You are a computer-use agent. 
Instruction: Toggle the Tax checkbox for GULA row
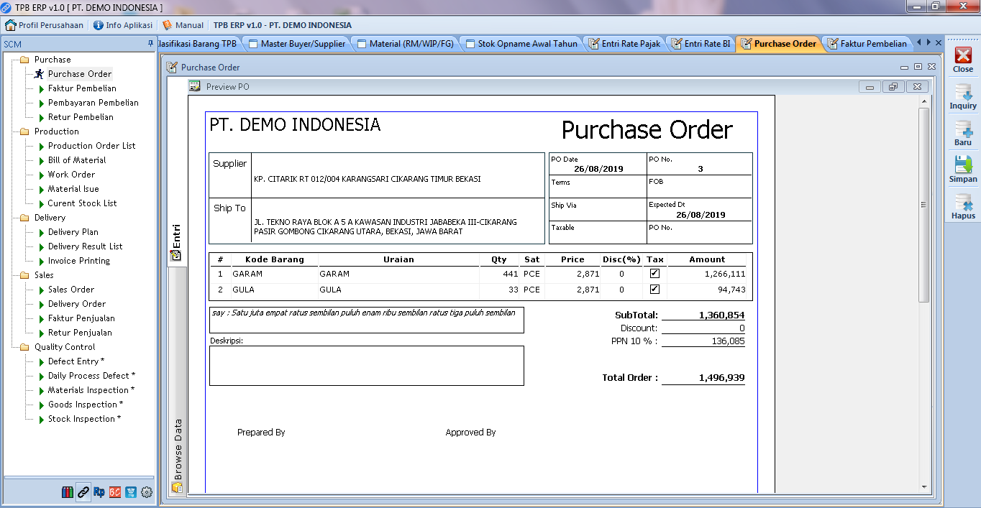tap(654, 290)
